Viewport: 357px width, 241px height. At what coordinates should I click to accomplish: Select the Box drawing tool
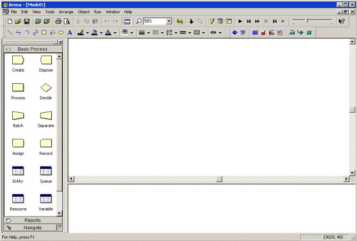[x=44, y=33]
